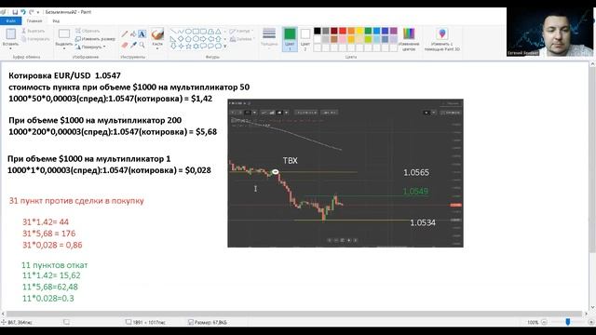Pick the yellow color swatch
Image resolution: width=596 pixels, height=335 pixels.
359,31
